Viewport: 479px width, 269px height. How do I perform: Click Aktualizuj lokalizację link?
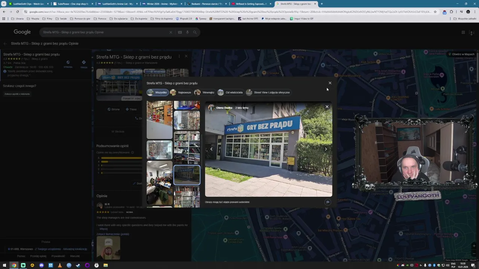(x=75, y=249)
